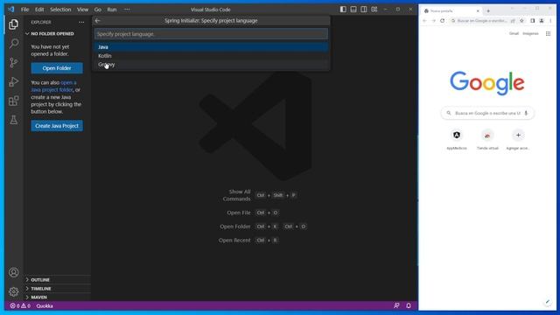Open the Imágenes link on Google page

pos(530,33)
